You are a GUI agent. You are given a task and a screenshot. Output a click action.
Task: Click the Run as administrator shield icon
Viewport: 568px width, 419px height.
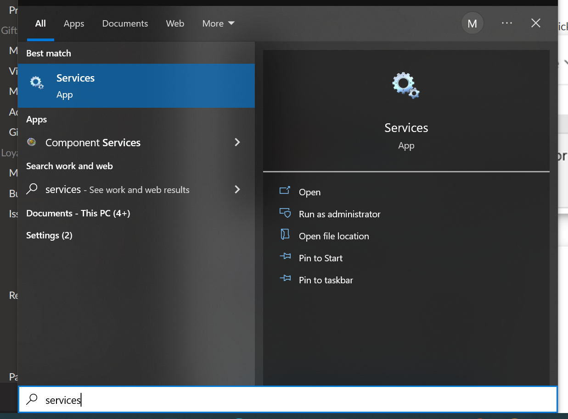(285, 213)
